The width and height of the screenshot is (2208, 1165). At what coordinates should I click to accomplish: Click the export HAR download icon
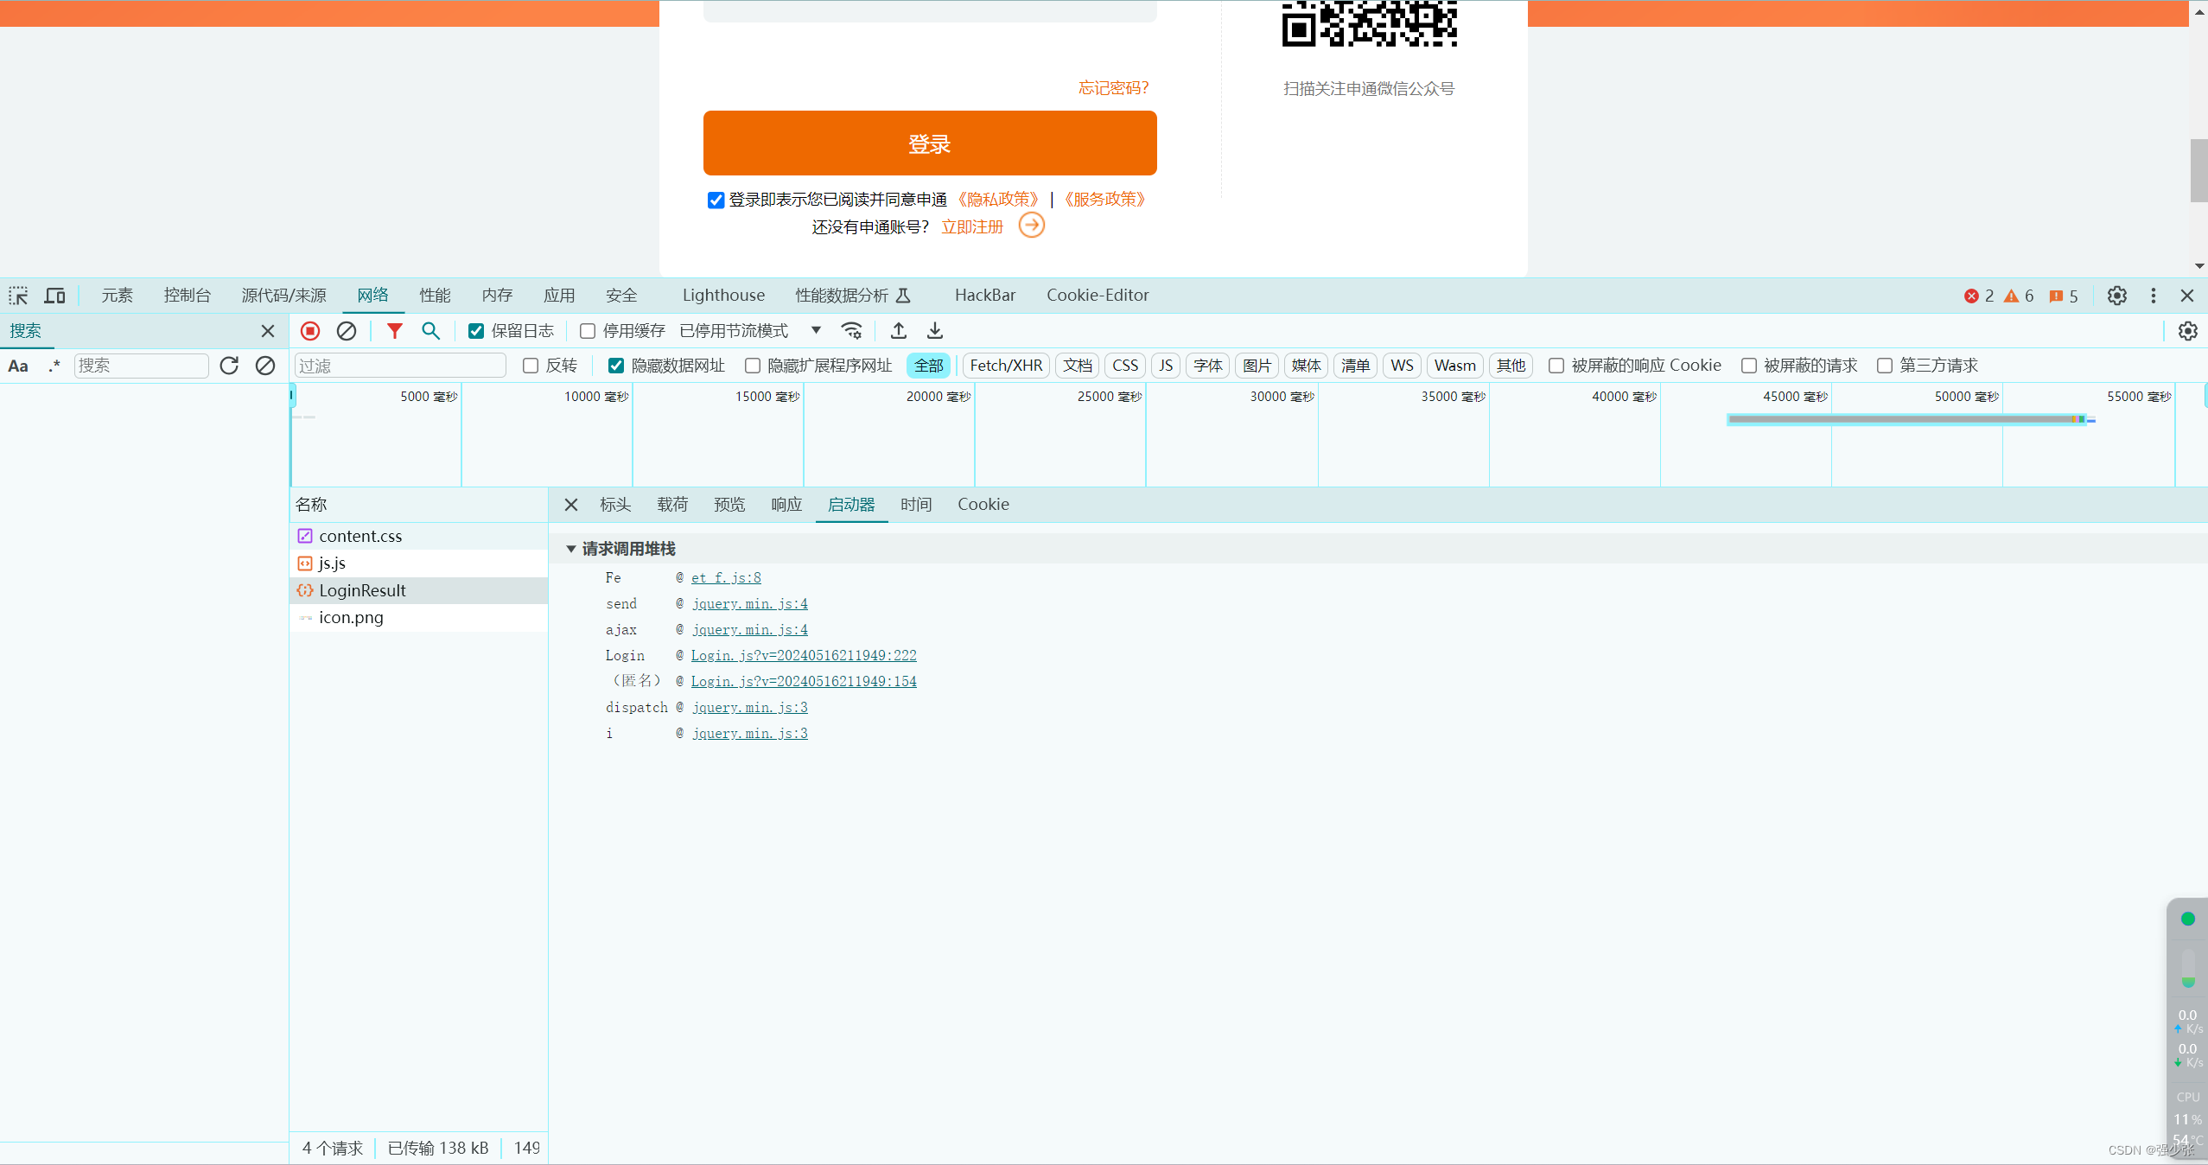935,331
